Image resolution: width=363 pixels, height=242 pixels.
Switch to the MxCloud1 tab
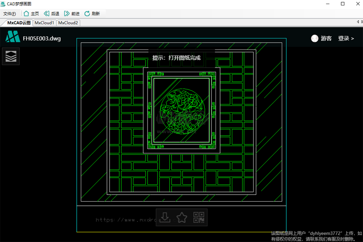pos(44,23)
